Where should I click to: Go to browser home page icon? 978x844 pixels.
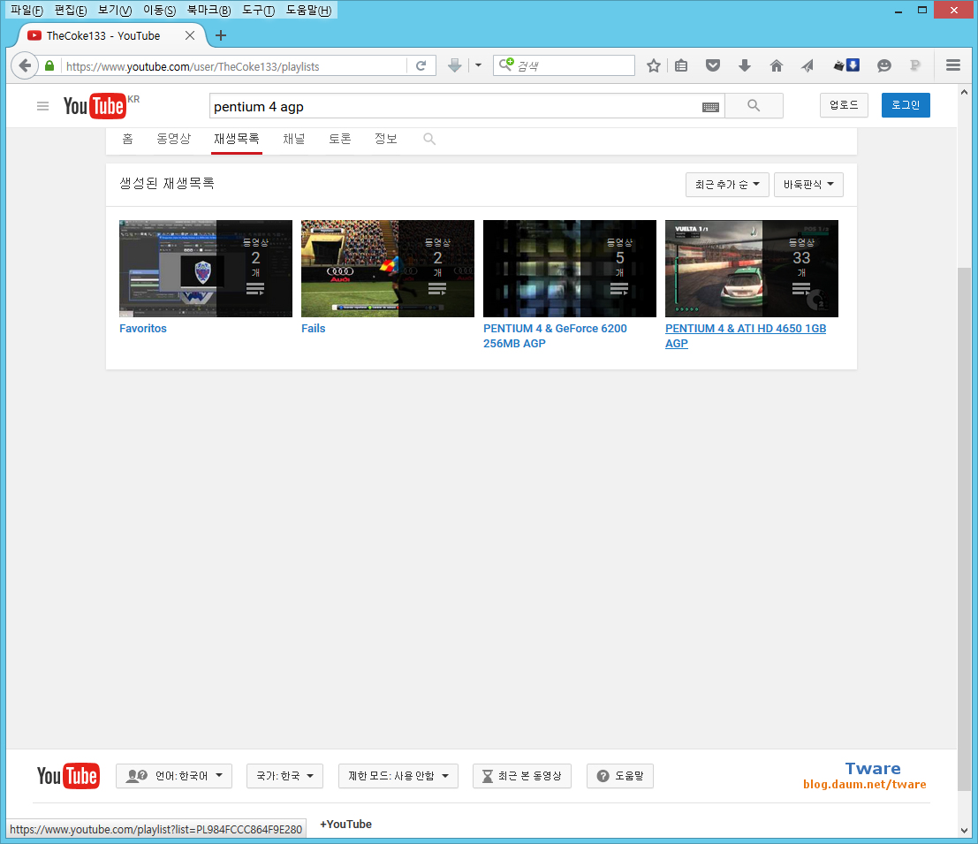click(776, 65)
